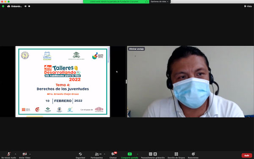
Task: Open the Opciones de vista menu
Action: click(160, 2)
